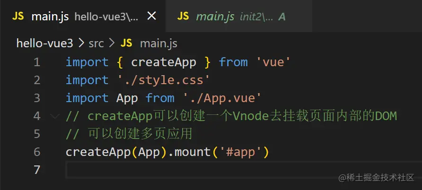The width and height of the screenshot is (422, 190).
Task: Click the './style.css' string on line 2
Action: point(164,80)
